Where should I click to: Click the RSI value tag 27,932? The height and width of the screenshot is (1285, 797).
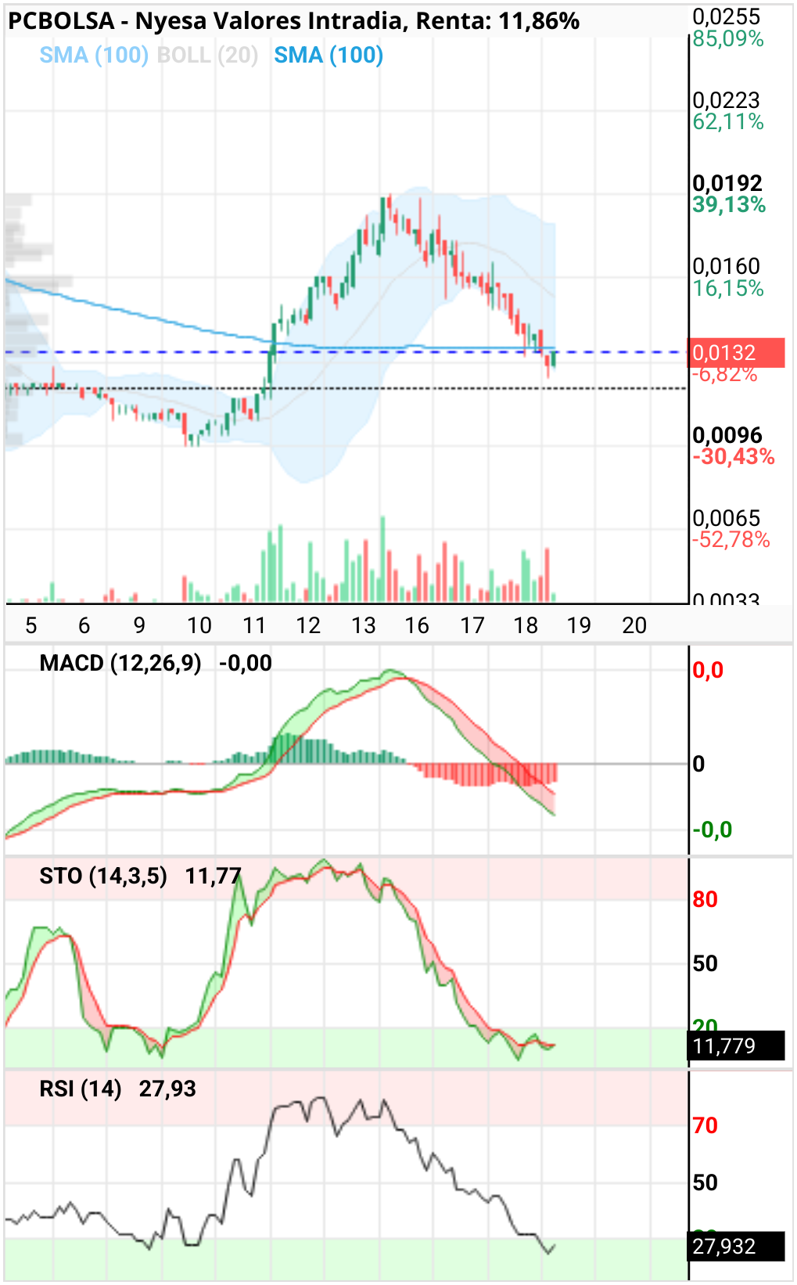(x=735, y=1247)
